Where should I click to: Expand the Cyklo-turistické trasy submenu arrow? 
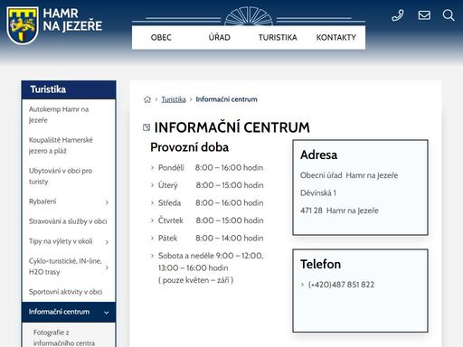tap(107, 267)
